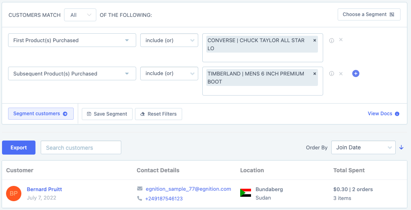Run the Segment customers button
Screen dimensions: 411x210
click(41, 114)
